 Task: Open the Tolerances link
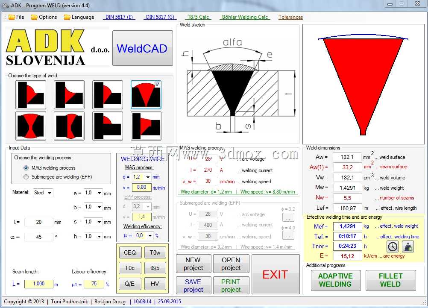pyautogui.click(x=290, y=17)
